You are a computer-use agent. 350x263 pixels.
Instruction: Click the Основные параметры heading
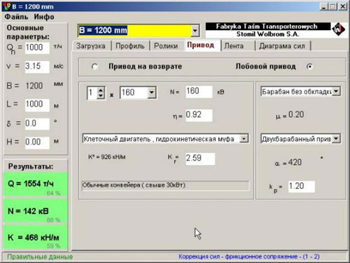[28, 32]
